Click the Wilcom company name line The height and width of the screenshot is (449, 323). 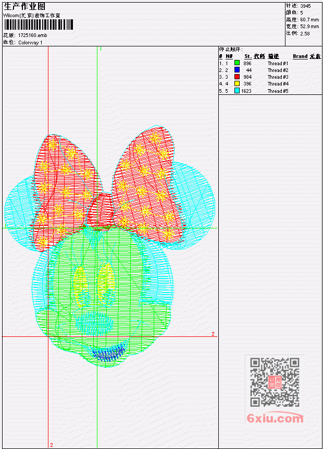click(x=31, y=16)
